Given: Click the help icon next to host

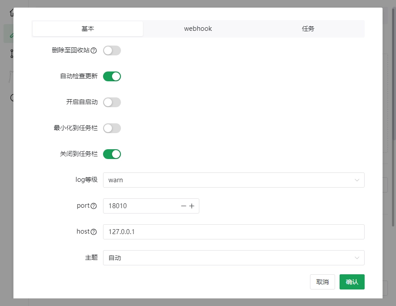Looking at the screenshot, I should click(x=94, y=232).
